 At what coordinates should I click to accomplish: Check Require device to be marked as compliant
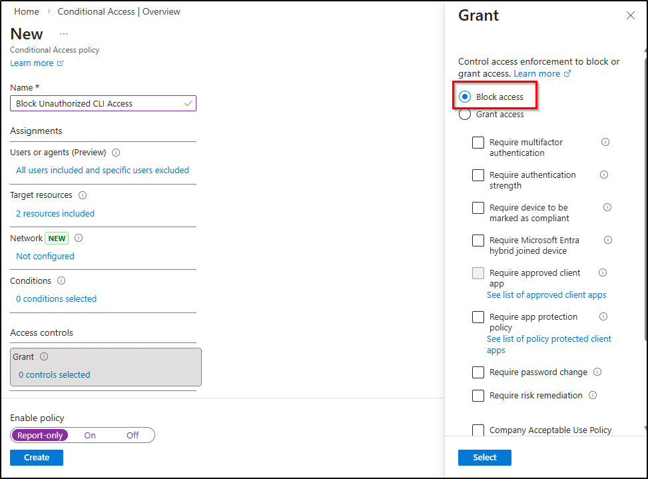(478, 207)
